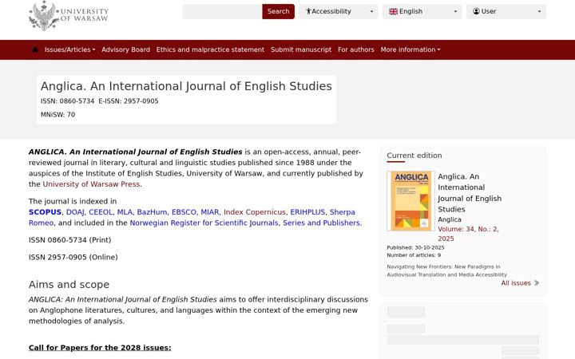Open the ERIHPLUS link

(307, 212)
